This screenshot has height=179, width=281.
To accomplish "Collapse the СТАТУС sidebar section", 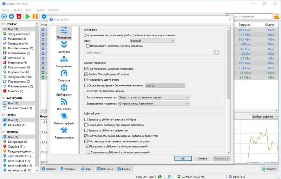I will 4,24.
